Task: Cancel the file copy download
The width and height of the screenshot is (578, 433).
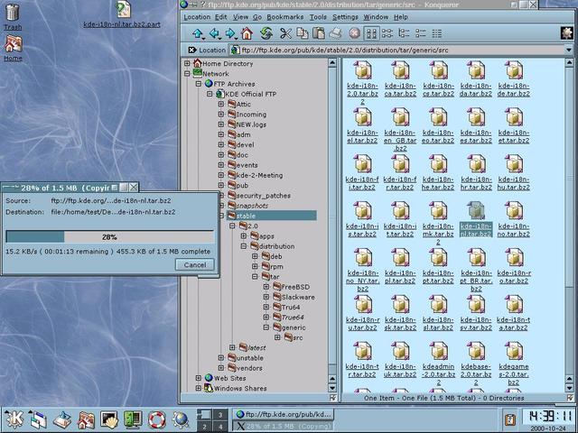Action: coord(195,264)
